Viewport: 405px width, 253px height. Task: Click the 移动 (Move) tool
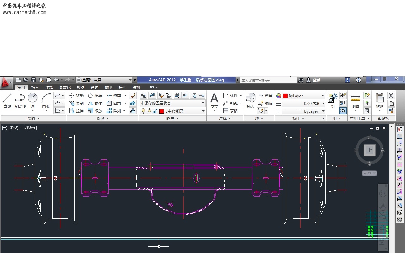pyautogui.click(x=76, y=96)
